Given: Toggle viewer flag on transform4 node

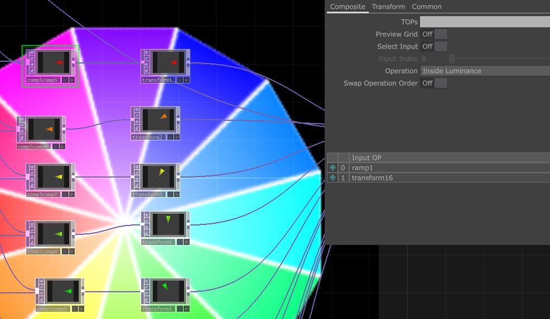Looking at the screenshot, I should (147, 215).
